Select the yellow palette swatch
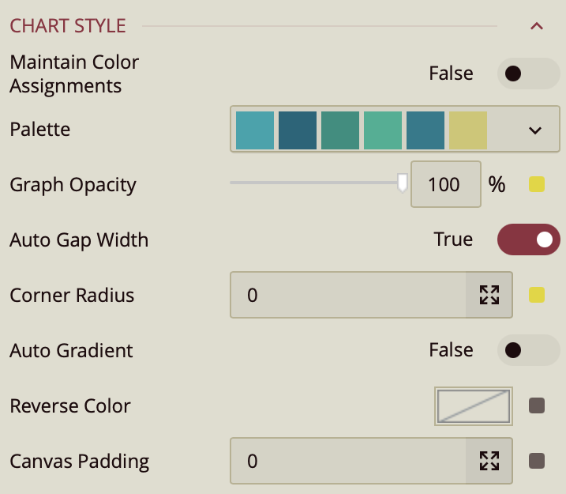Screen dimensions: 566x494 pos(468,130)
